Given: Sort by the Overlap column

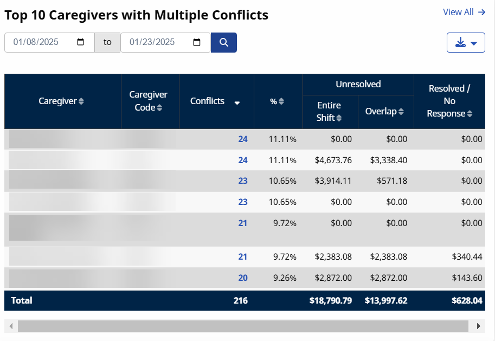Looking at the screenshot, I should coord(401,112).
